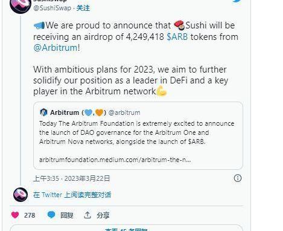Viewport: 283px width, 231px height.
Task: Click the 回复 reply label
Action: point(67,215)
